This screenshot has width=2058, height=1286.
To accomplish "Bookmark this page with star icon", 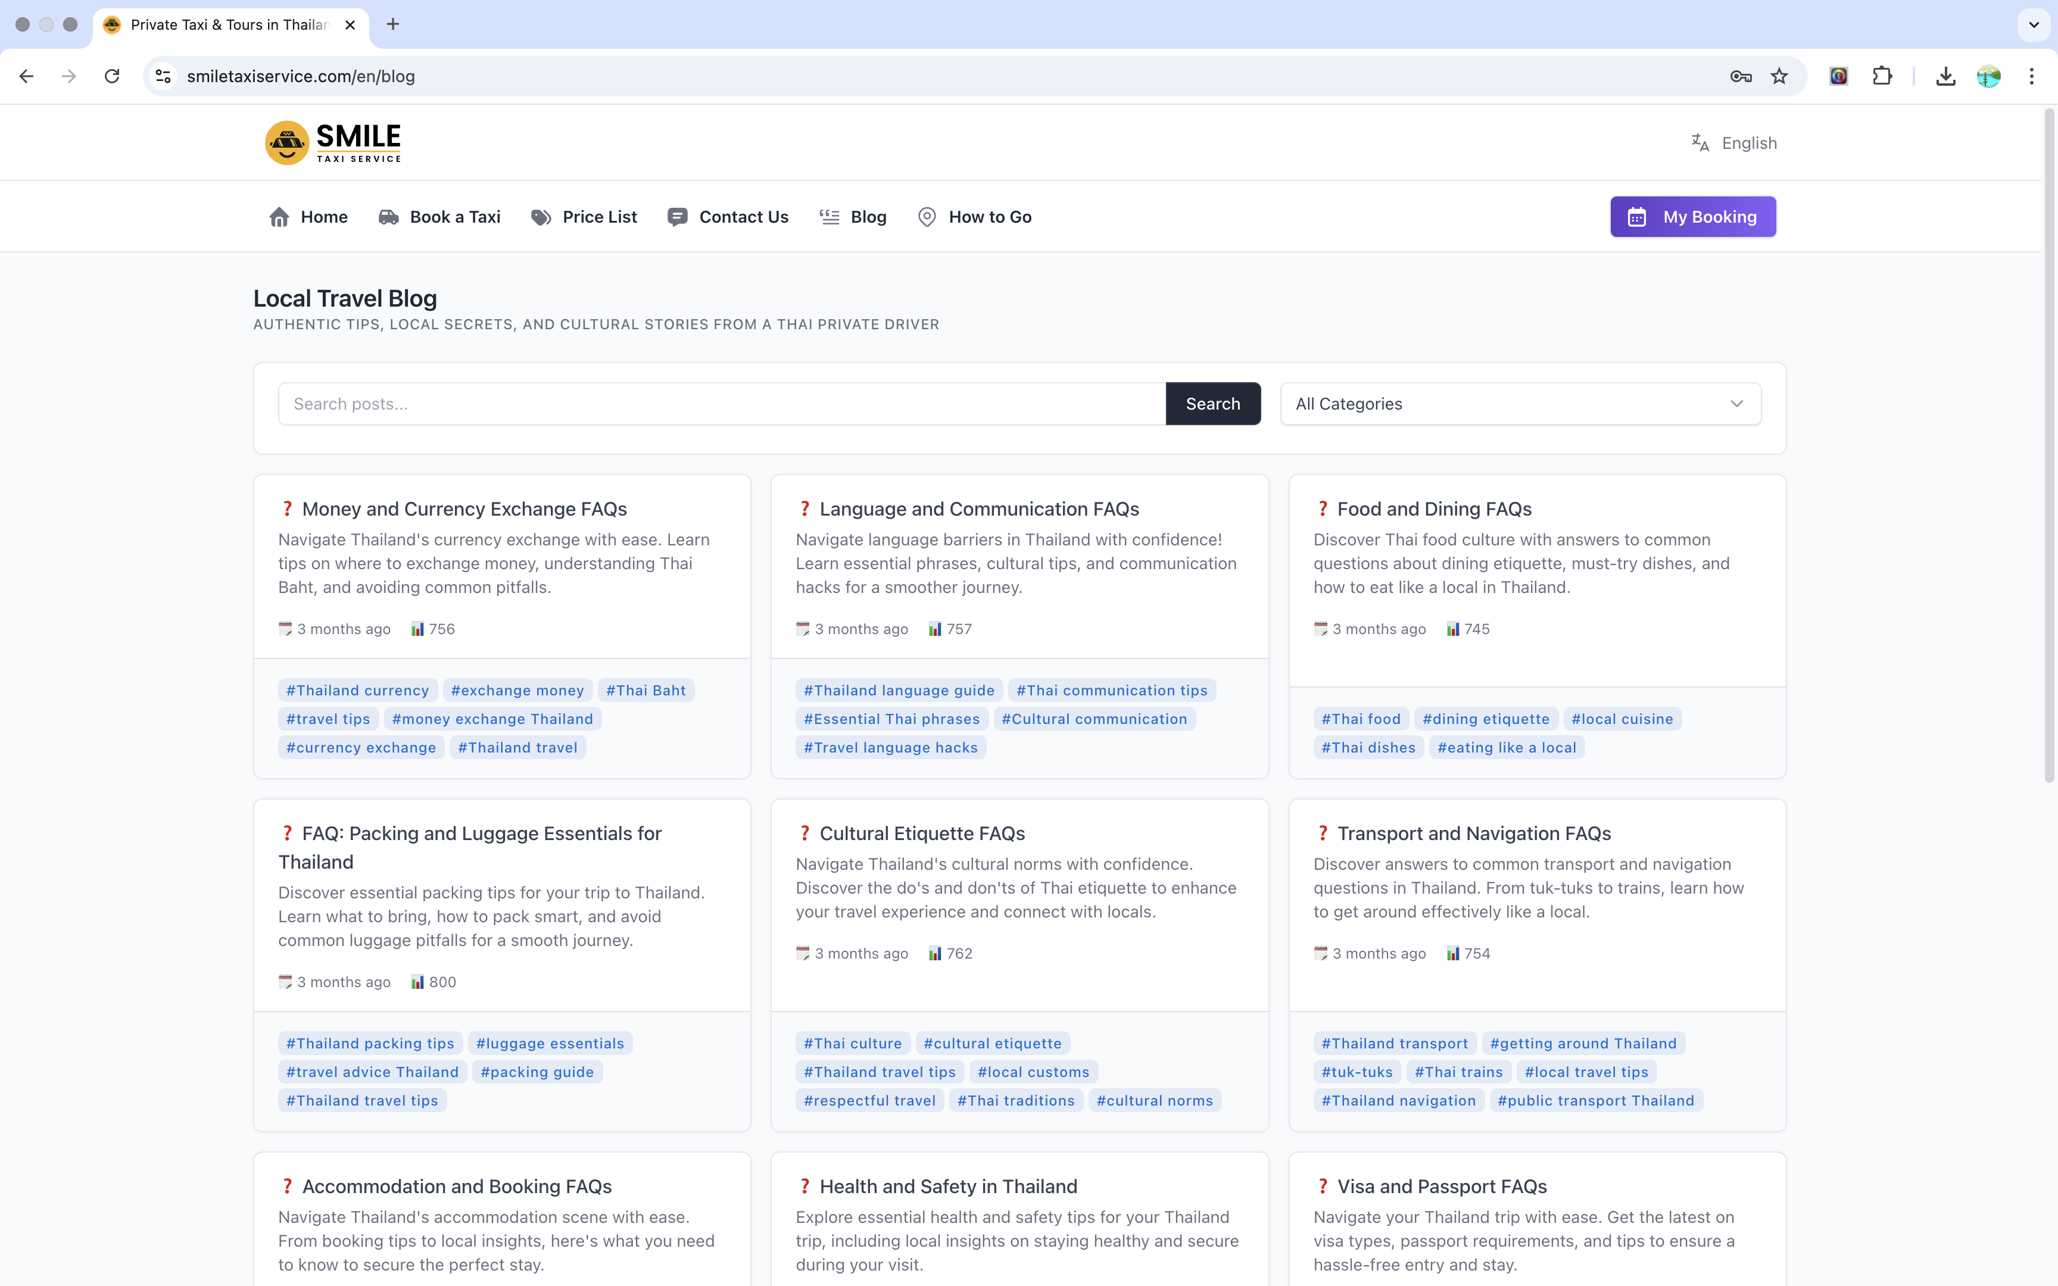I will 1779,77.
